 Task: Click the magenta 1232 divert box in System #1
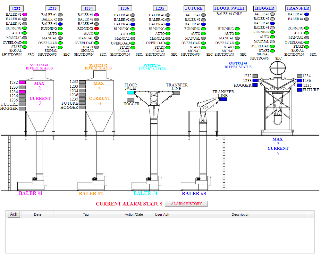tap(22, 82)
